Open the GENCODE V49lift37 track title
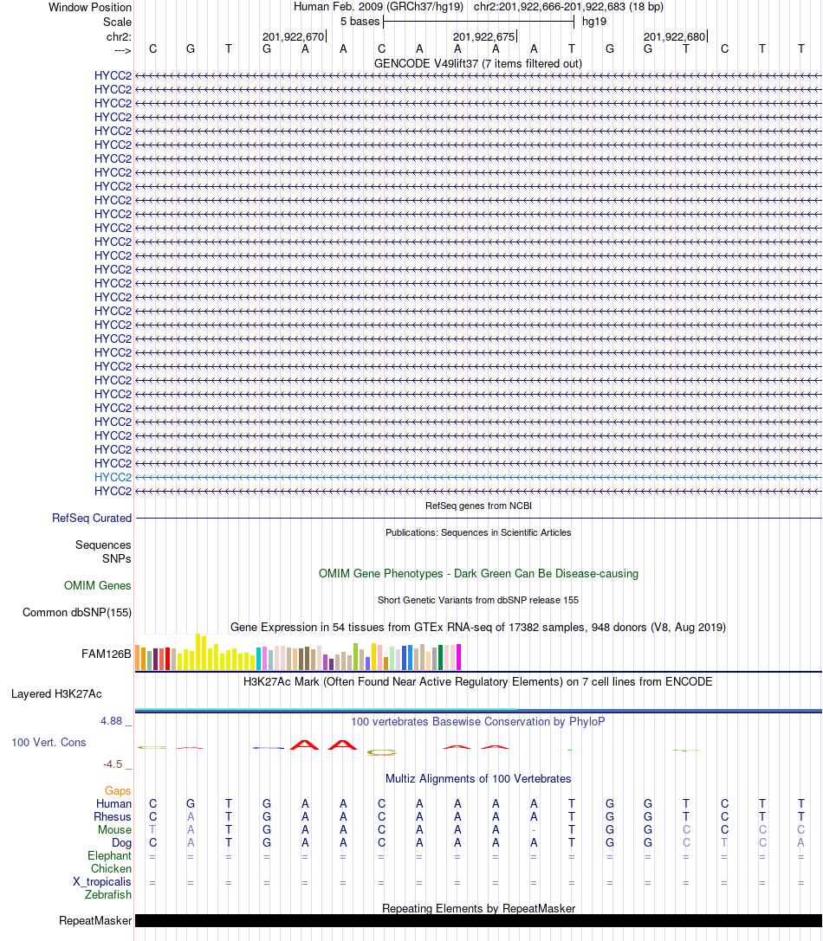Viewport: 823px width, 941px height. tap(478, 63)
